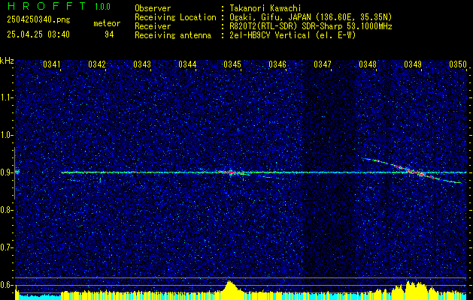Viewport: 473px width, 300px height.
Task: Click the red sloping Doppler trail near 0349
Action: tap(412, 170)
